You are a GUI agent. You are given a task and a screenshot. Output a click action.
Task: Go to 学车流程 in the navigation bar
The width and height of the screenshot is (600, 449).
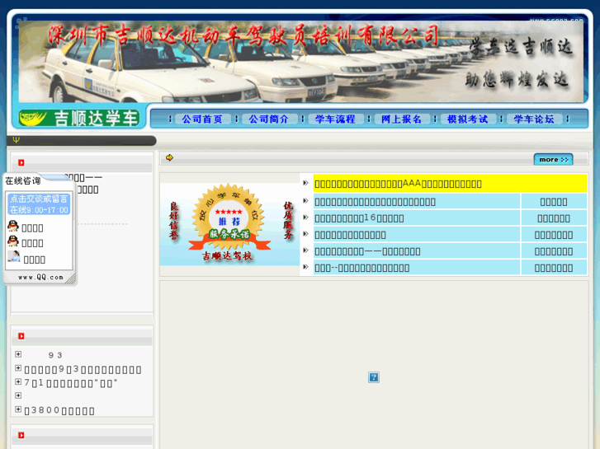click(335, 119)
